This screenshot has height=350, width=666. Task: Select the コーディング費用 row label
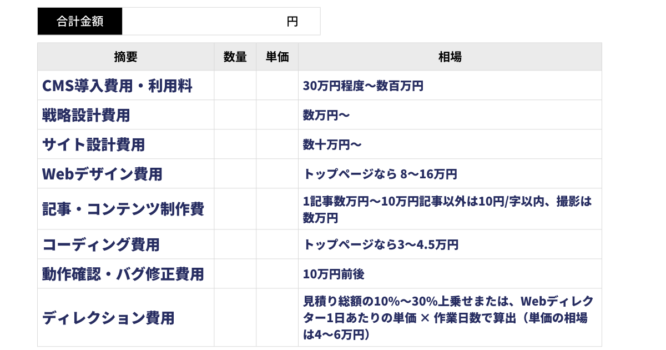coord(101,244)
